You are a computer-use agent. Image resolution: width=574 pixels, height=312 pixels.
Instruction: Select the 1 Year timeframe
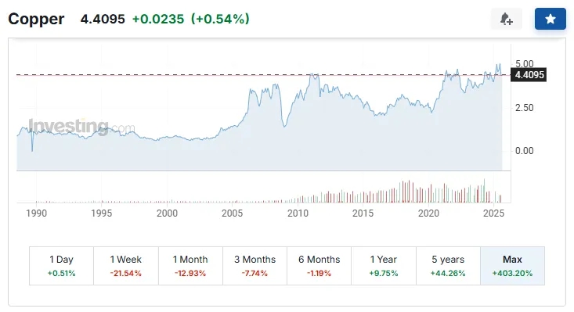tap(384, 266)
